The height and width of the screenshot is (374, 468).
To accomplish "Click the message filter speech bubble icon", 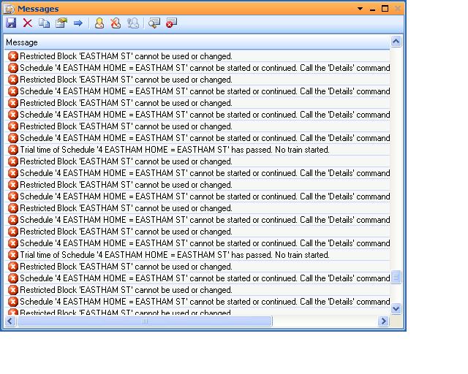I will coord(154,23).
